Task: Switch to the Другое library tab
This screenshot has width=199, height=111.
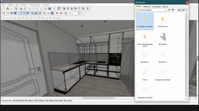Action: click(165, 6)
